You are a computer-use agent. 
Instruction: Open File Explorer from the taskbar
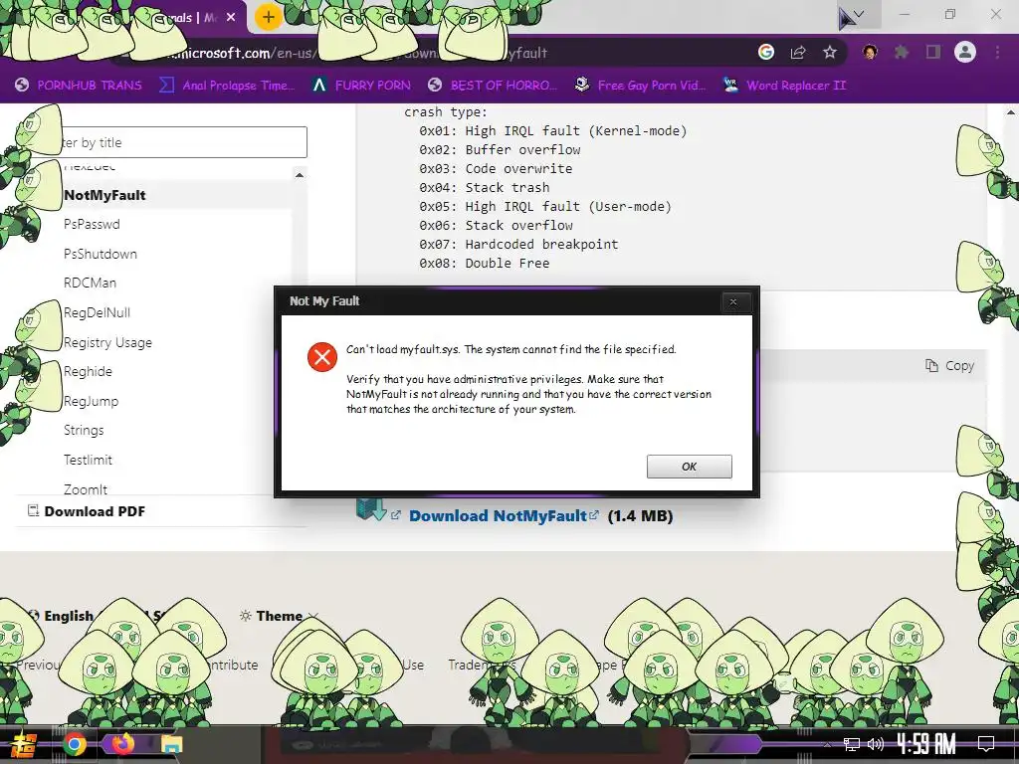point(172,744)
